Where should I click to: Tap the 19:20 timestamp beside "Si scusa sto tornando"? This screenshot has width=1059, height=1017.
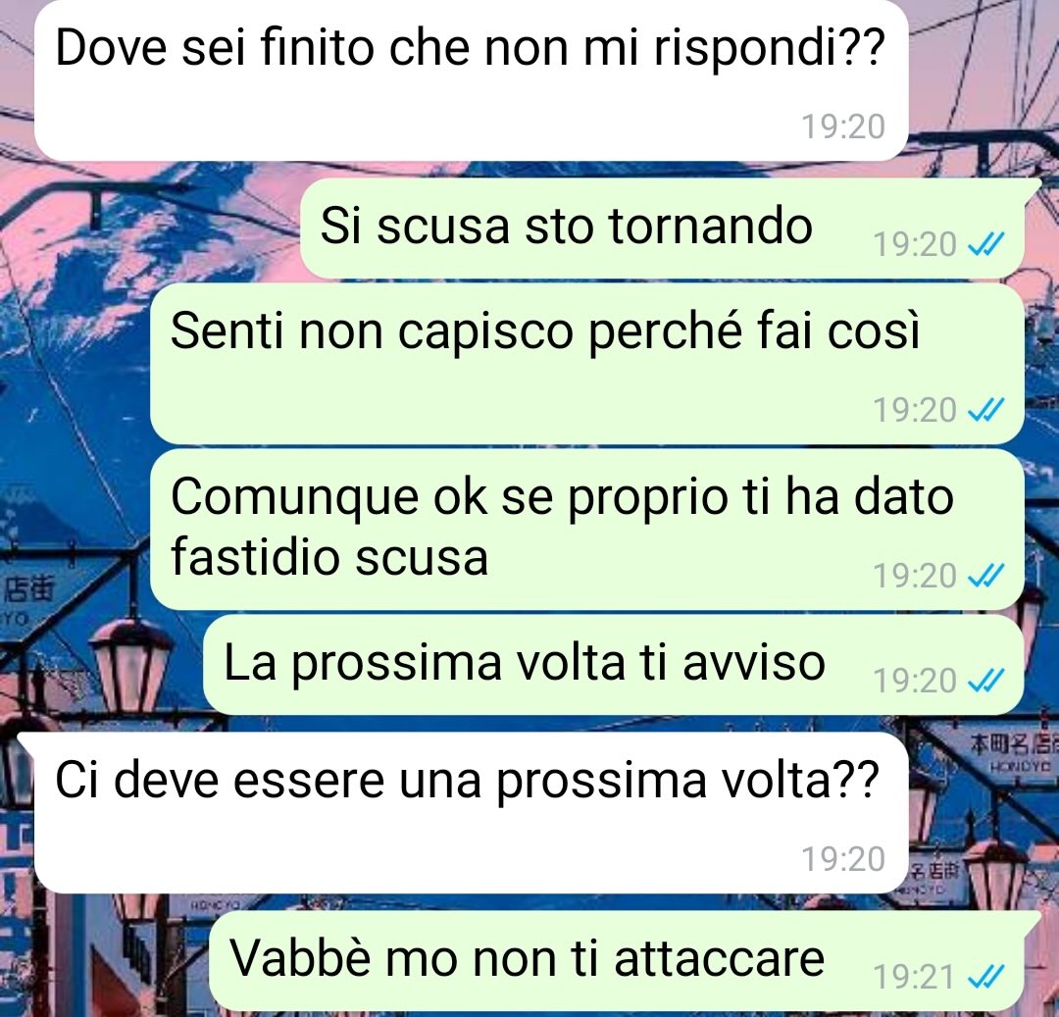pos(915,244)
